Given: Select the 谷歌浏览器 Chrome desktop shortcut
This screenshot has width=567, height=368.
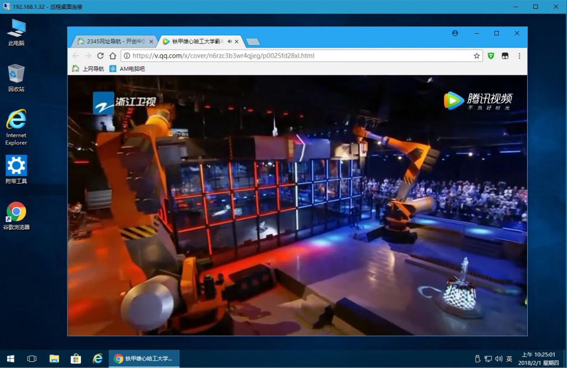Looking at the screenshot, I should (x=16, y=216).
